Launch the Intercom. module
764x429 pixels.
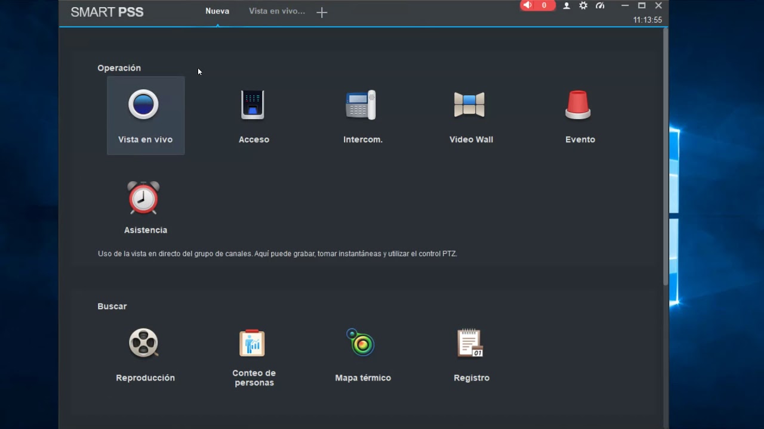[x=362, y=116]
